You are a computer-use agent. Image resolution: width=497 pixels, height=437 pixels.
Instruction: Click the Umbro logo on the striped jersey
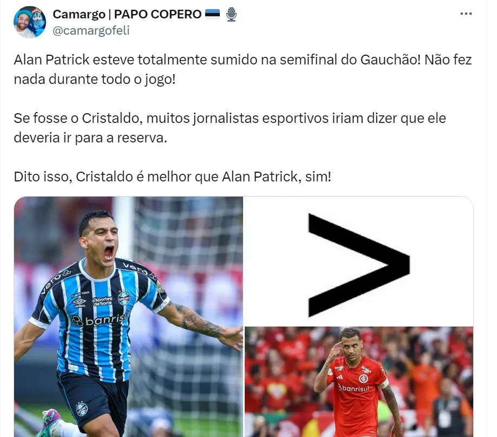79,303
